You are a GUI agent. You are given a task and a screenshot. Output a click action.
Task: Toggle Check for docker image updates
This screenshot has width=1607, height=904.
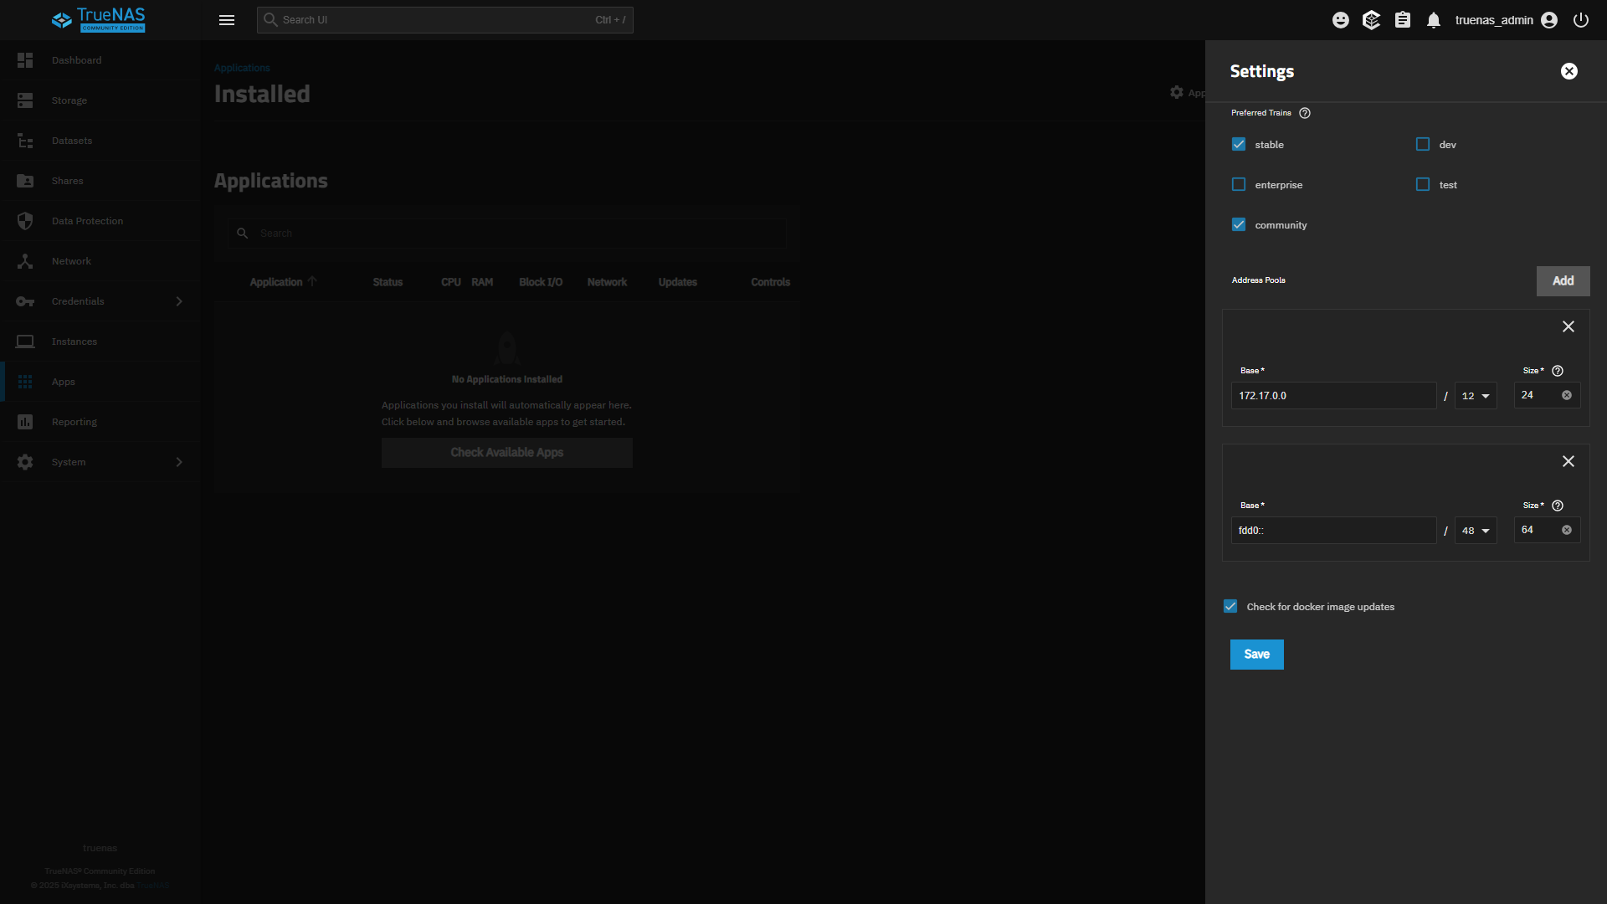coord(1230,606)
